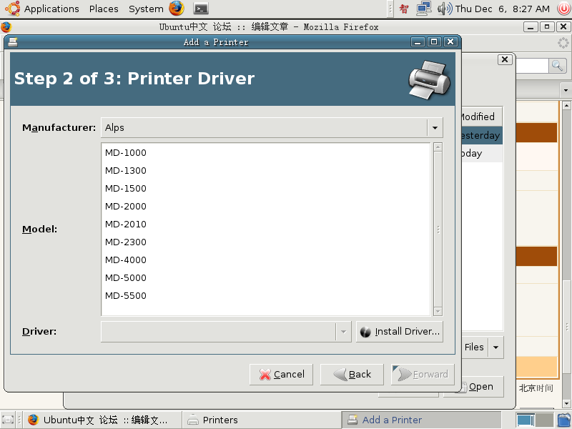This screenshot has width=572, height=429.
Task: Select model MD-2000
Action: (265, 206)
